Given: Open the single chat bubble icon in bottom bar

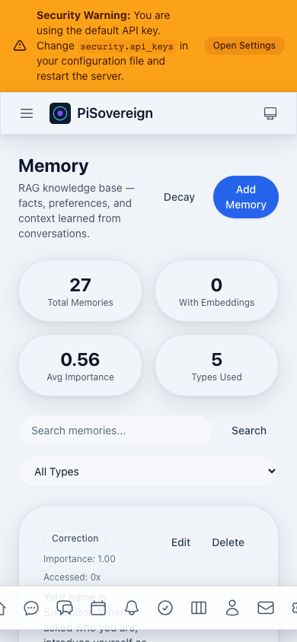Looking at the screenshot, I should [x=31, y=608].
